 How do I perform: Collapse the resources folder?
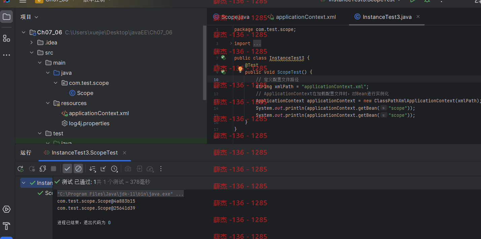[48, 103]
